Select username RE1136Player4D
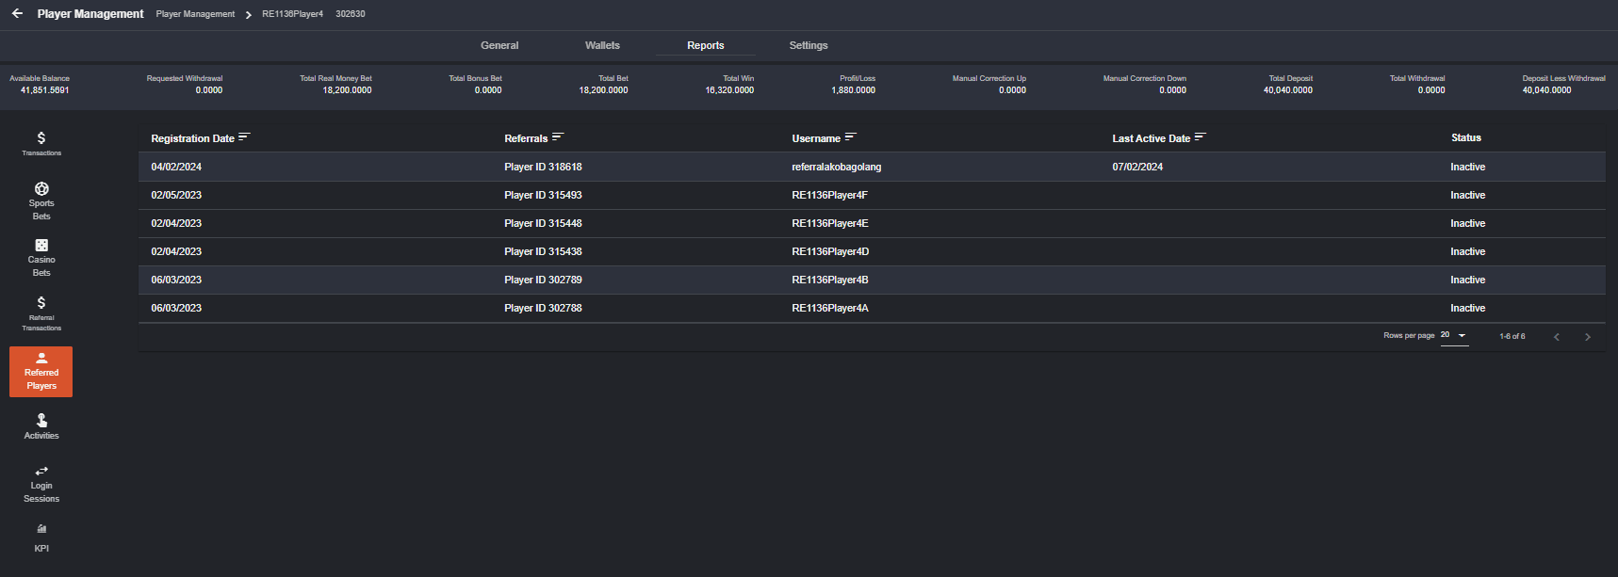This screenshot has width=1618, height=577. [830, 251]
